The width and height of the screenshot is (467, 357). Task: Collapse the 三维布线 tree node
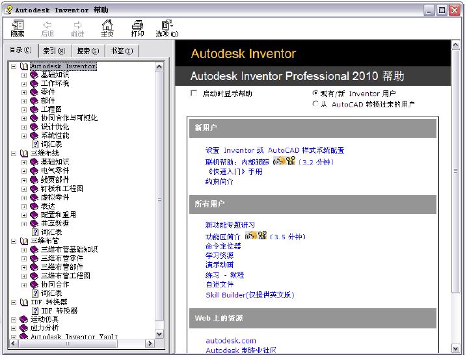[x=14, y=153]
